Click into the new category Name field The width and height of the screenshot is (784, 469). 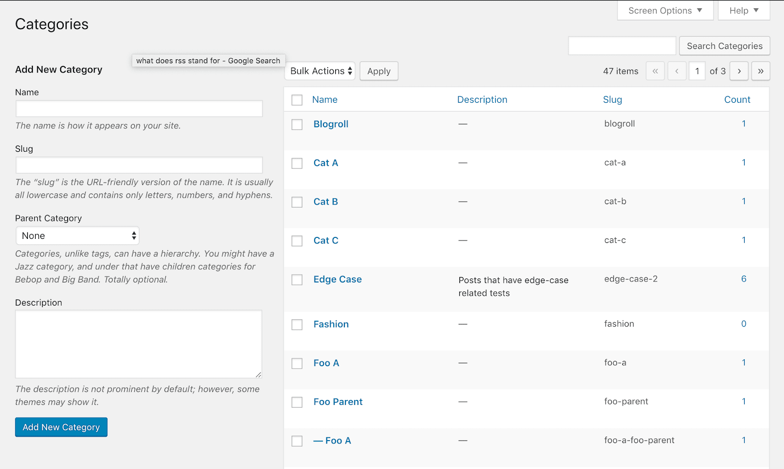[x=139, y=109]
